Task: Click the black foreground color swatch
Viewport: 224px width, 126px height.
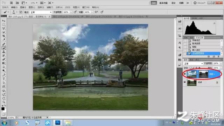Action: click(3, 109)
